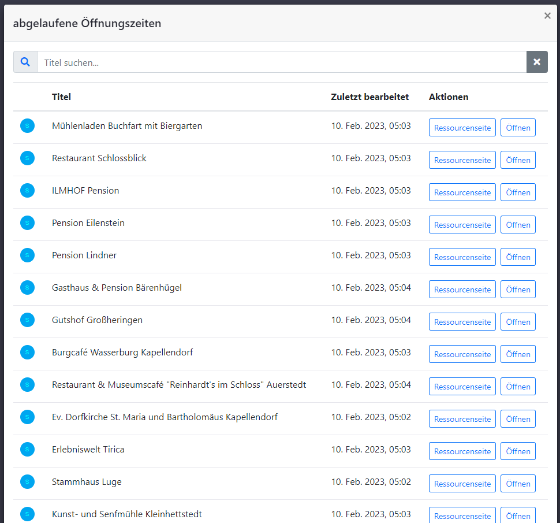This screenshot has width=560, height=523.
Task: Click Öffnen for ILMHOF Pension
Action: click(518, 192)
